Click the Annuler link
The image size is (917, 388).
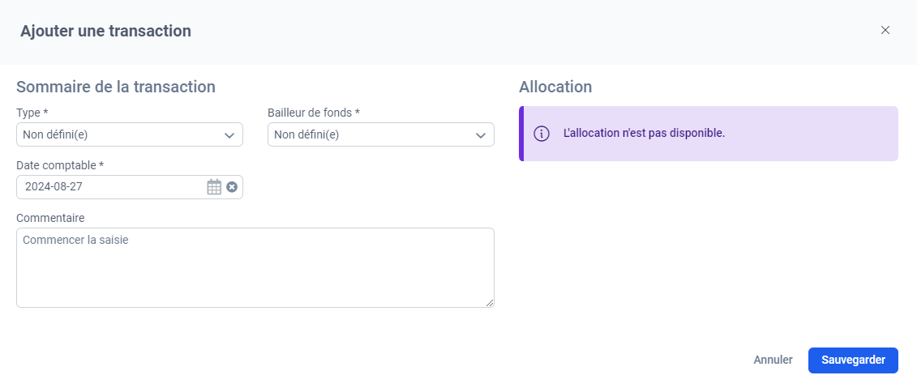[773, 360]
